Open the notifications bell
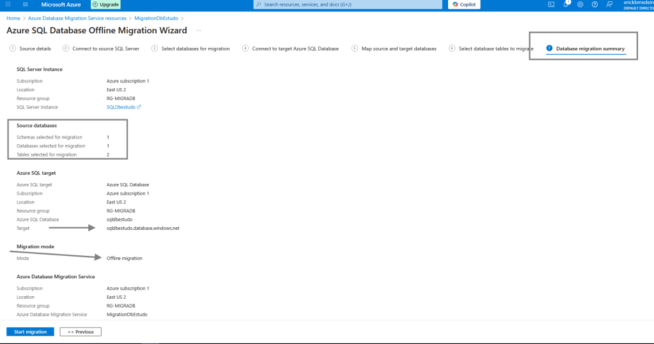This screenshot has height=344, width=654. pos(566,4)
